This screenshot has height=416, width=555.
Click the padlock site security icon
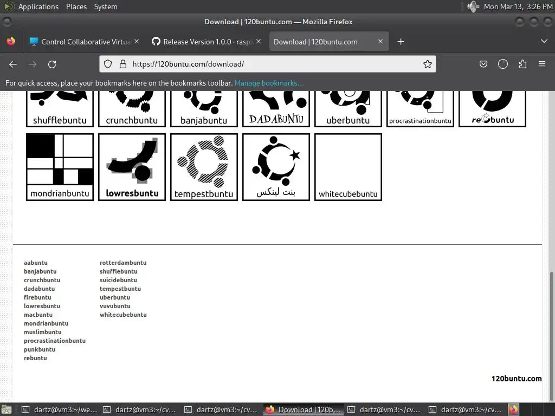tap(123, 64)
